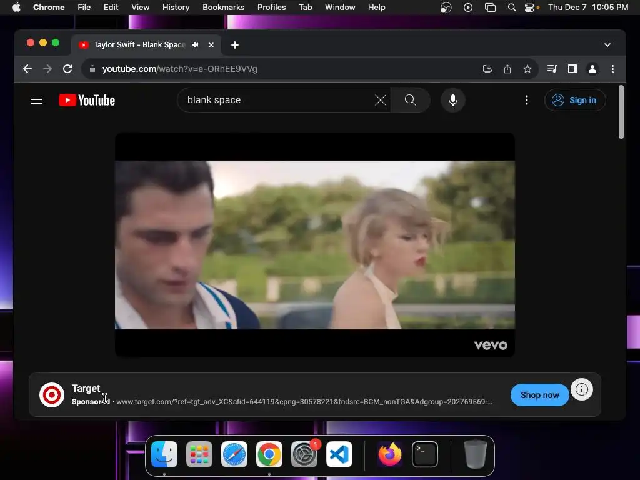Start voice search with microphone icon

[x=452, y=100]
